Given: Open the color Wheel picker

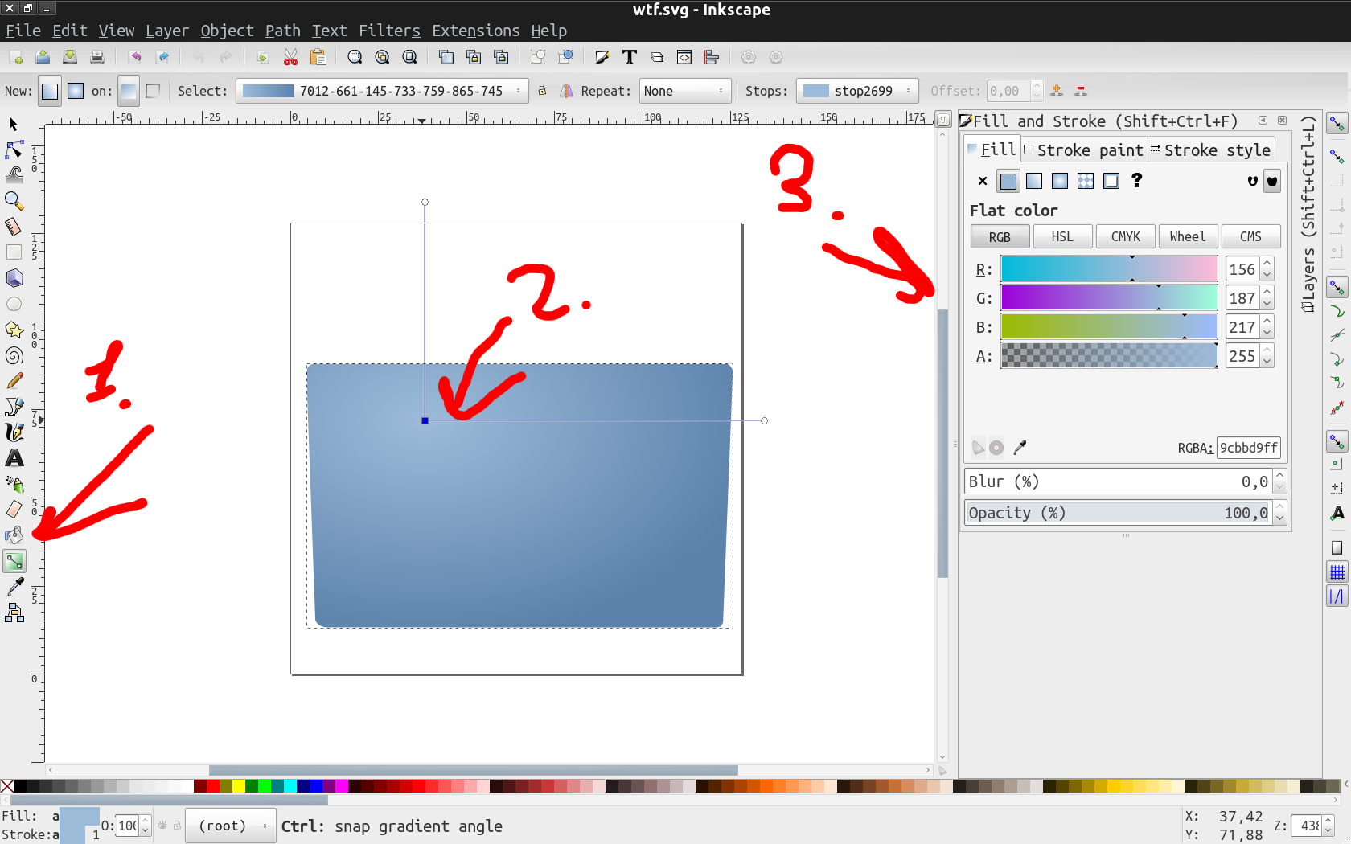Looking at the screenshot, I should (x=1188, y=236).
